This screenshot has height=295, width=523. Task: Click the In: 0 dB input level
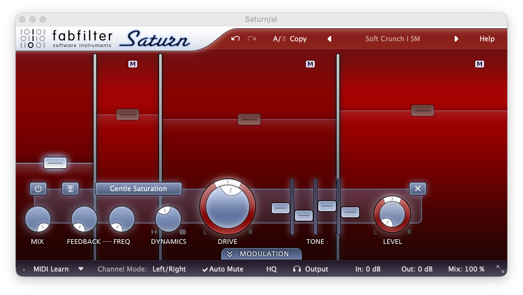pos(368,269)
